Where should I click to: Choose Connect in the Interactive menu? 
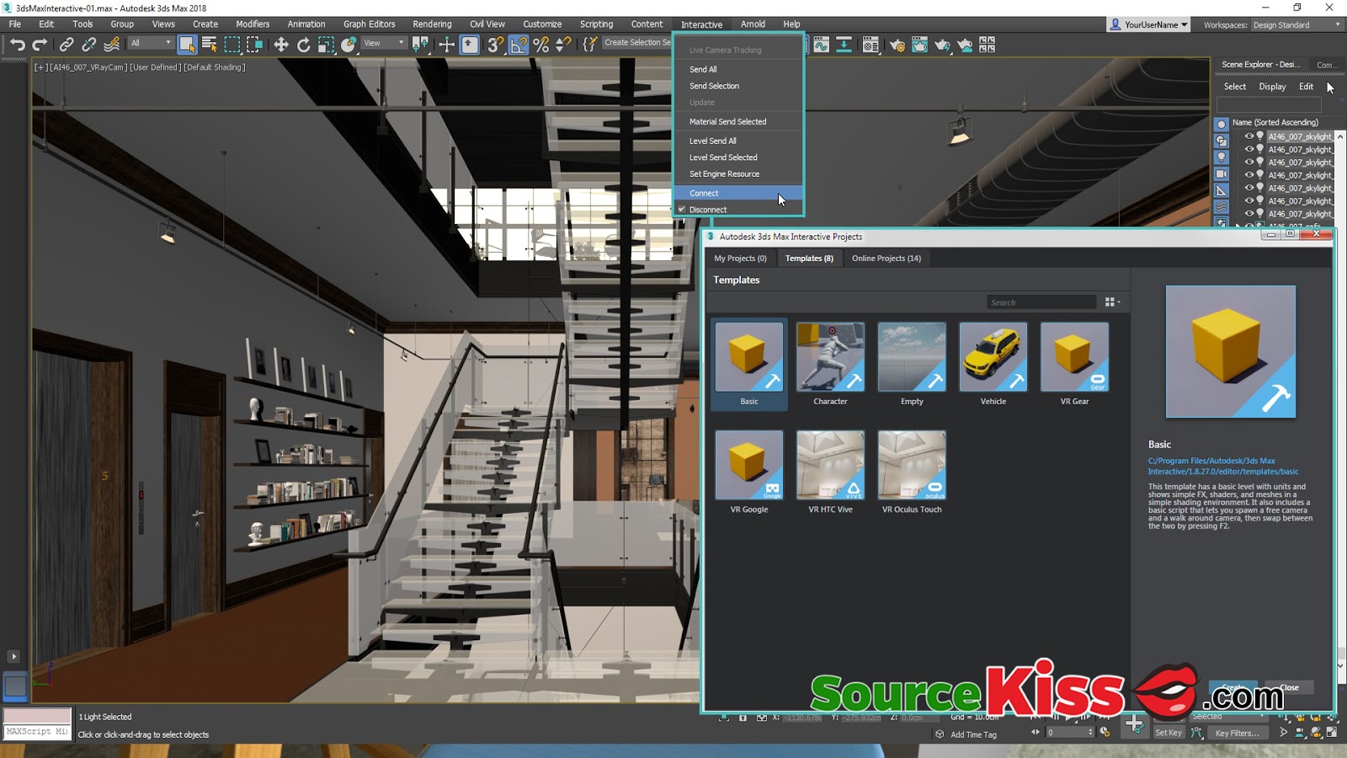[x=738, y=193]
